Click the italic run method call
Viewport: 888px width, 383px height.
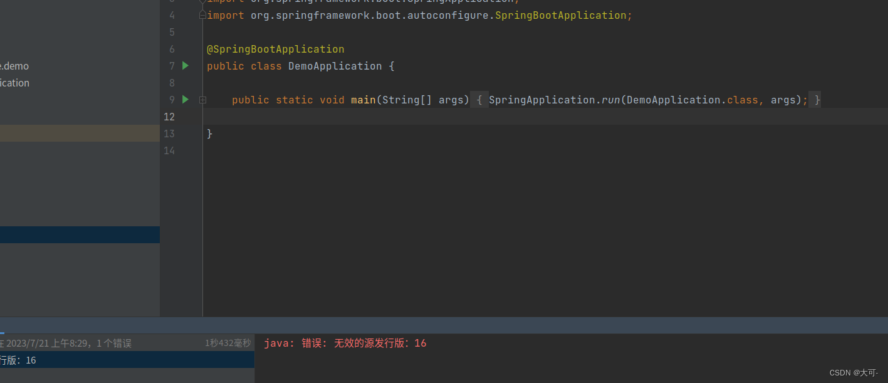click(611, 100)
